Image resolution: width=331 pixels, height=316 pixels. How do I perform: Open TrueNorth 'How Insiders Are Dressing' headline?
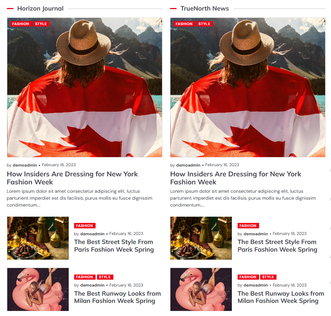235,178
